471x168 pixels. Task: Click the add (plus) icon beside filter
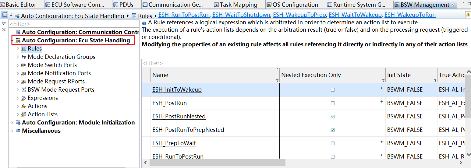[4, 23]
